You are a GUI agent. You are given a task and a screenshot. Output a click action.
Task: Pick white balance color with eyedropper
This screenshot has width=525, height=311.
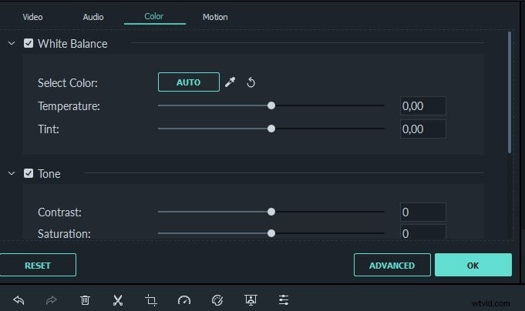click(x=230, y=82)
